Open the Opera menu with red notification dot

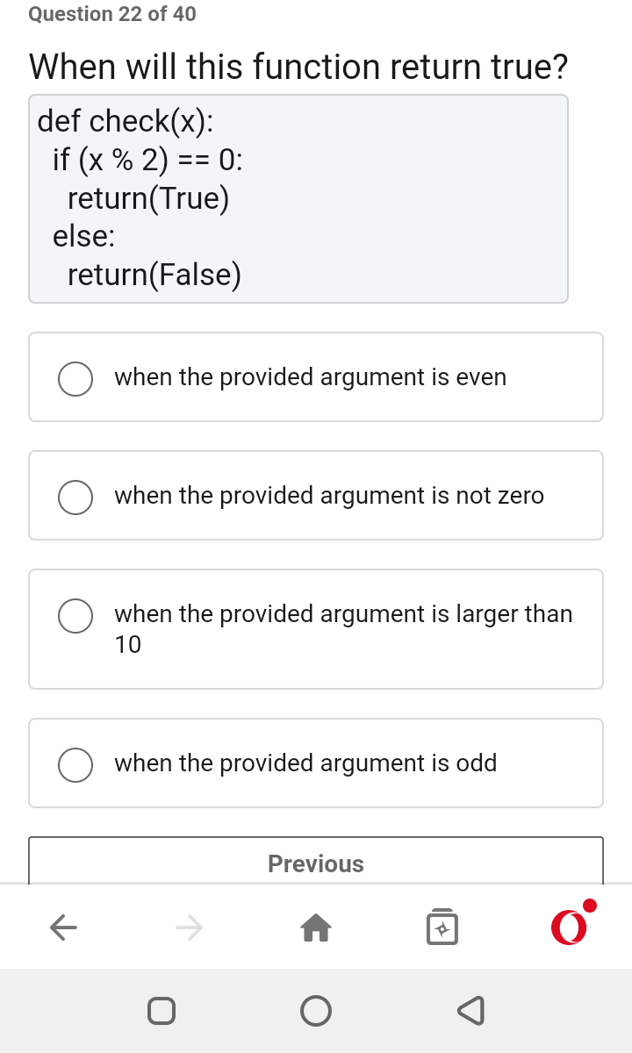571,927
